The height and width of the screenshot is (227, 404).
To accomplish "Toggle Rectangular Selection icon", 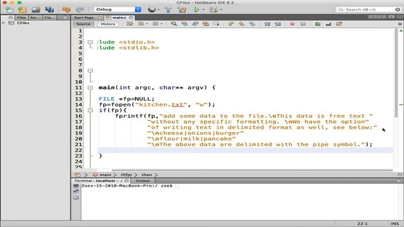I will 216,24.
